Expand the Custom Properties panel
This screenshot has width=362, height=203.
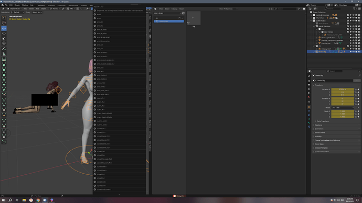click(x=337, y=152)
